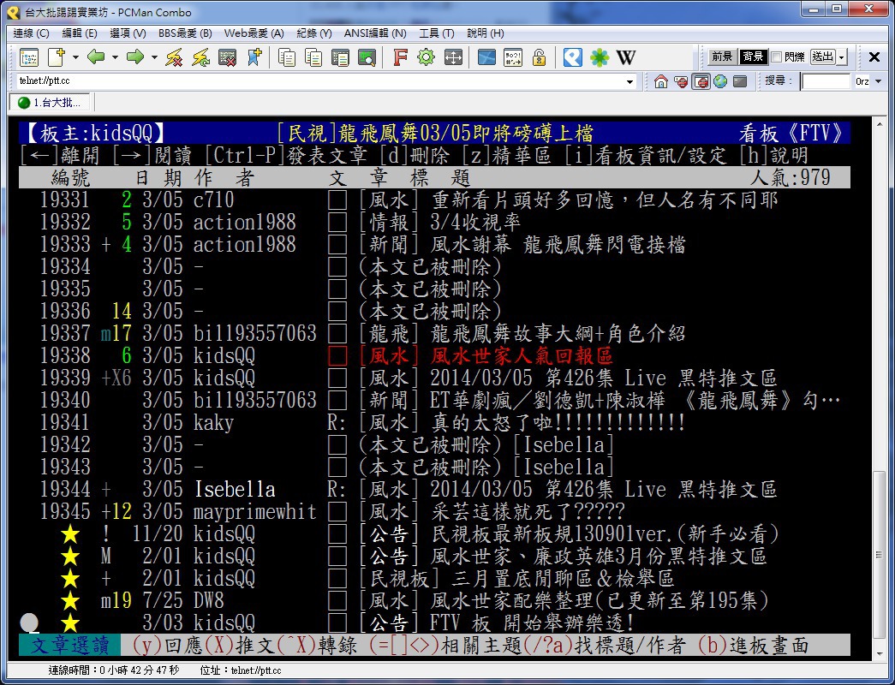Click the 人氣:979 popularity counter
895x685 pixels.
790,177
